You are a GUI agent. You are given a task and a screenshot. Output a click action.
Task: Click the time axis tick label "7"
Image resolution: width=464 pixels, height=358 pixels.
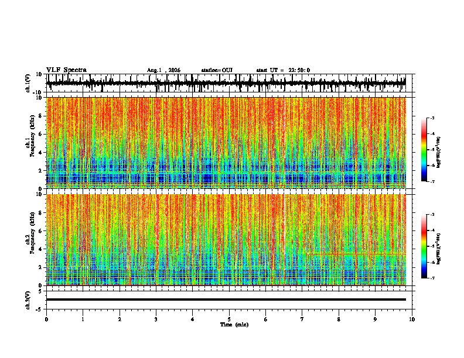tap(302, 319)
